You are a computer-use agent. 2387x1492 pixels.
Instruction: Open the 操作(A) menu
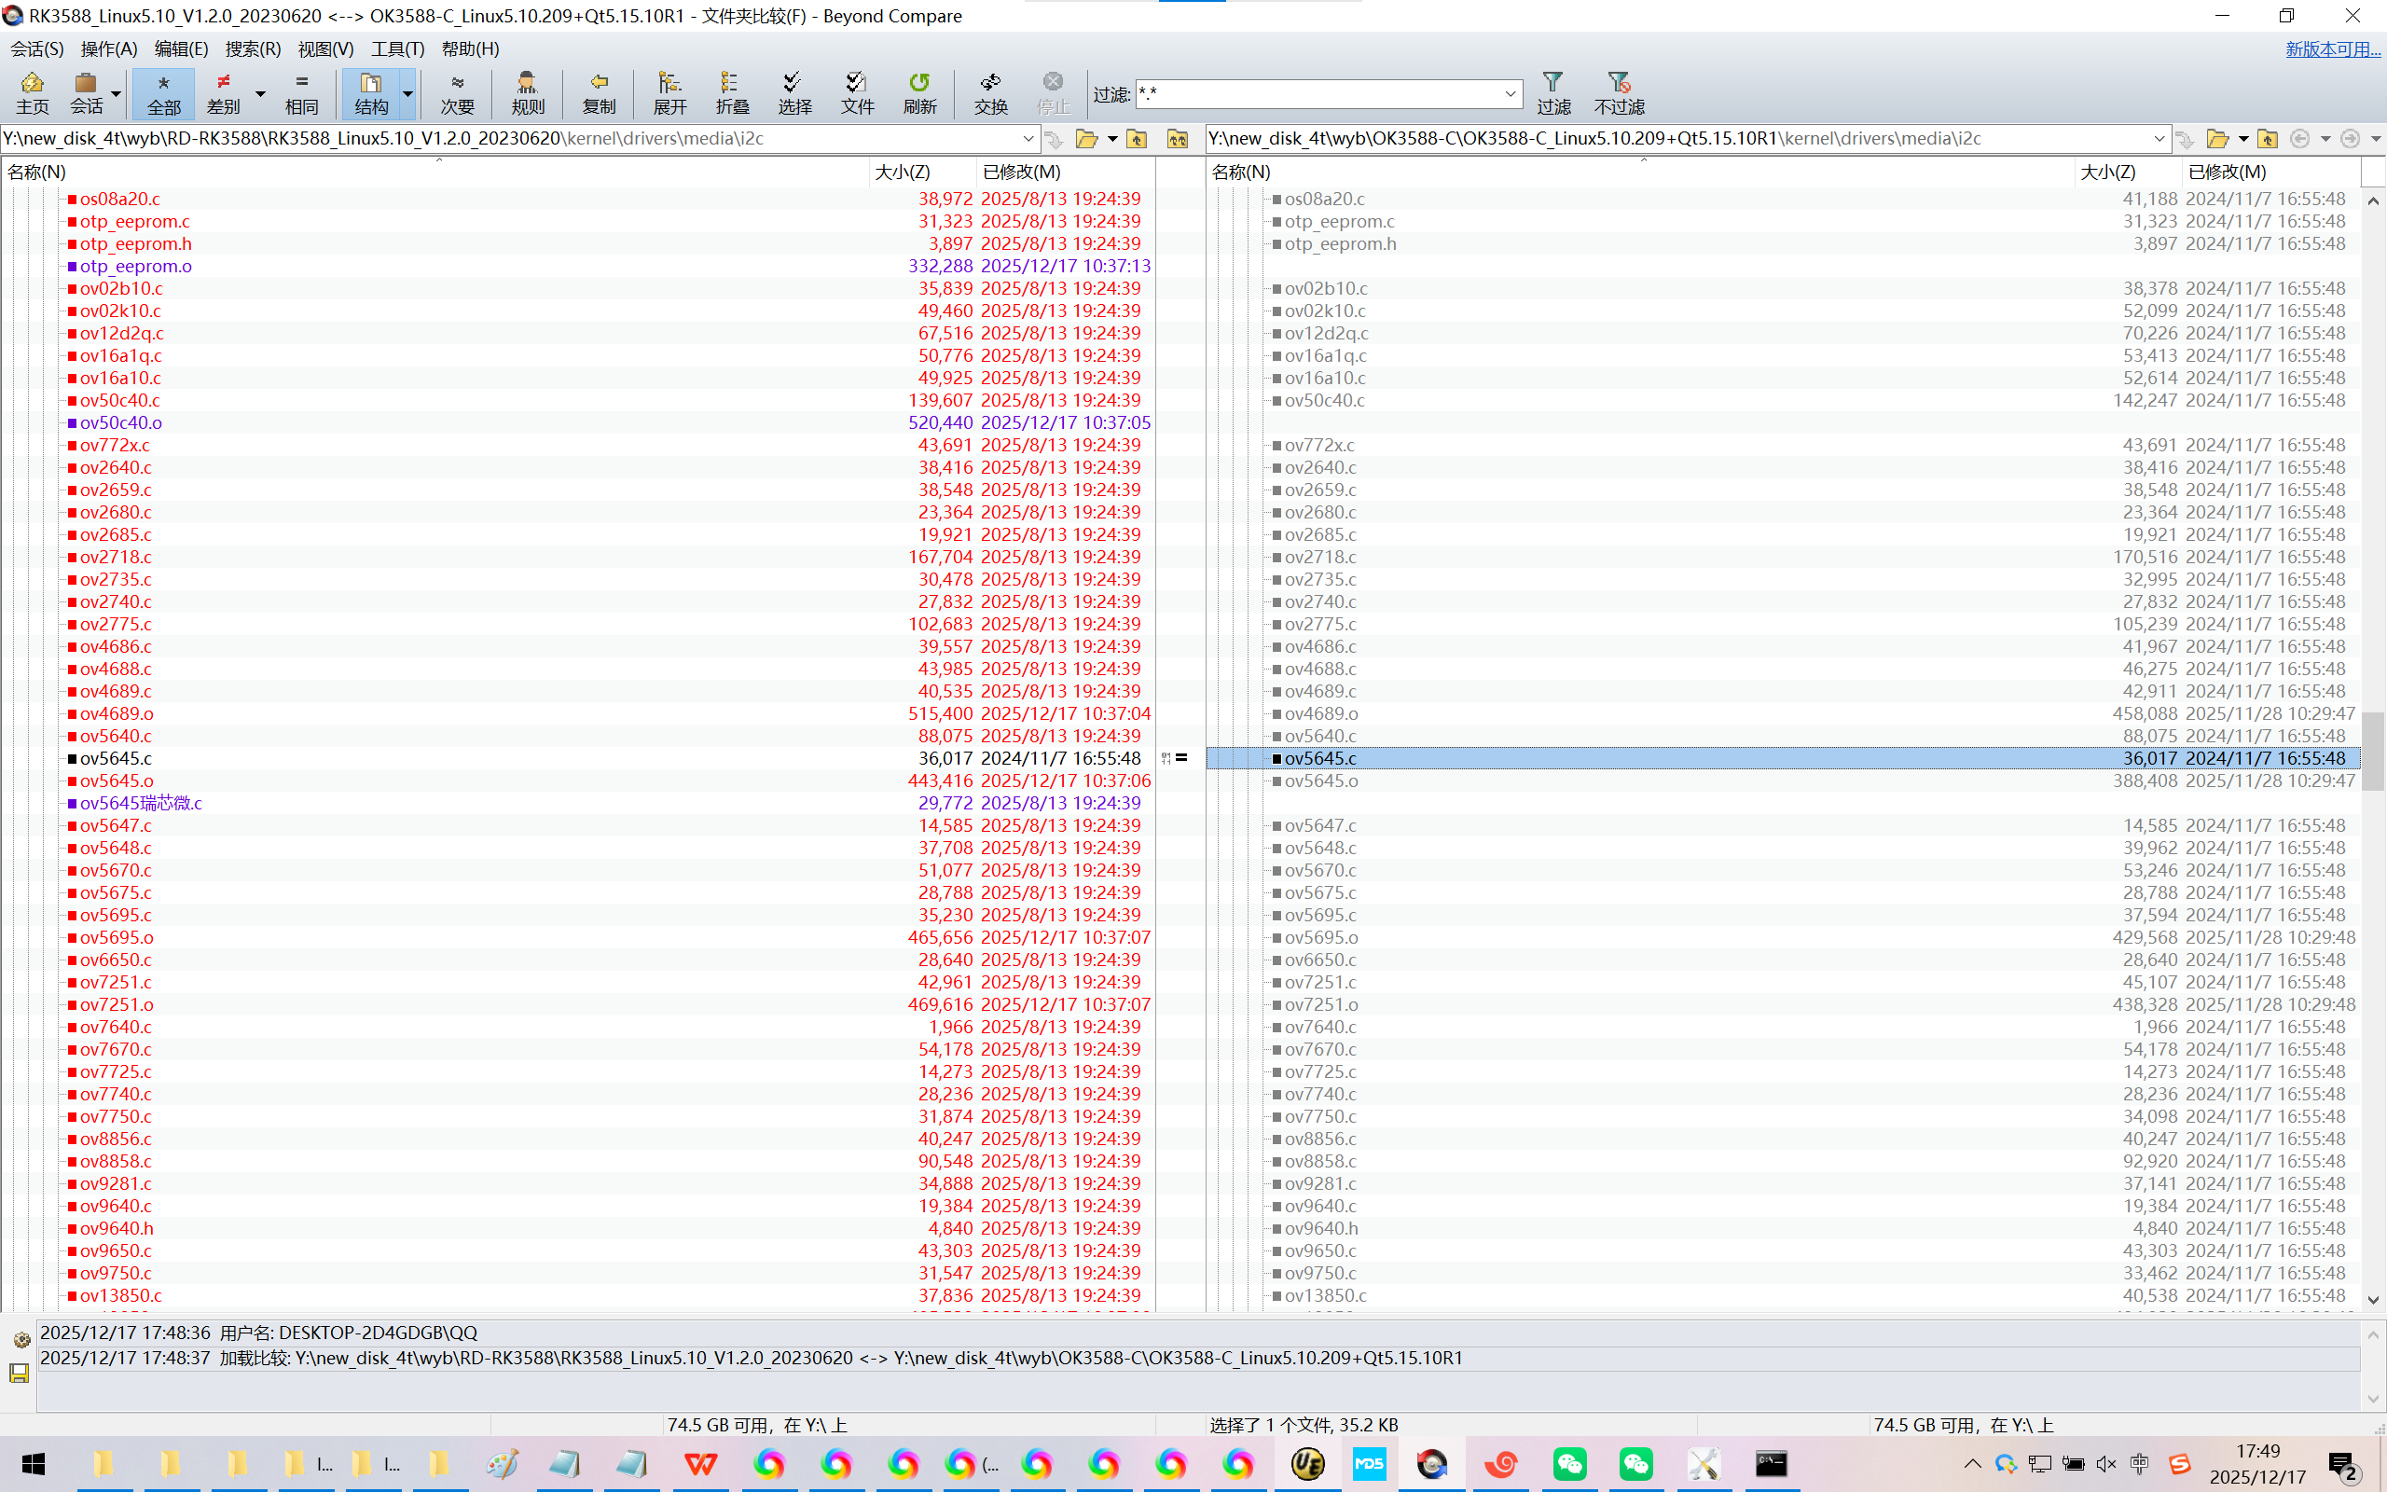tap(108, 48)
